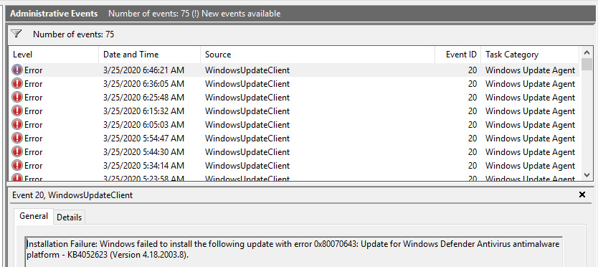Click the 3/25/2020 6:05:03 AM date cell

tap(144, 125)
